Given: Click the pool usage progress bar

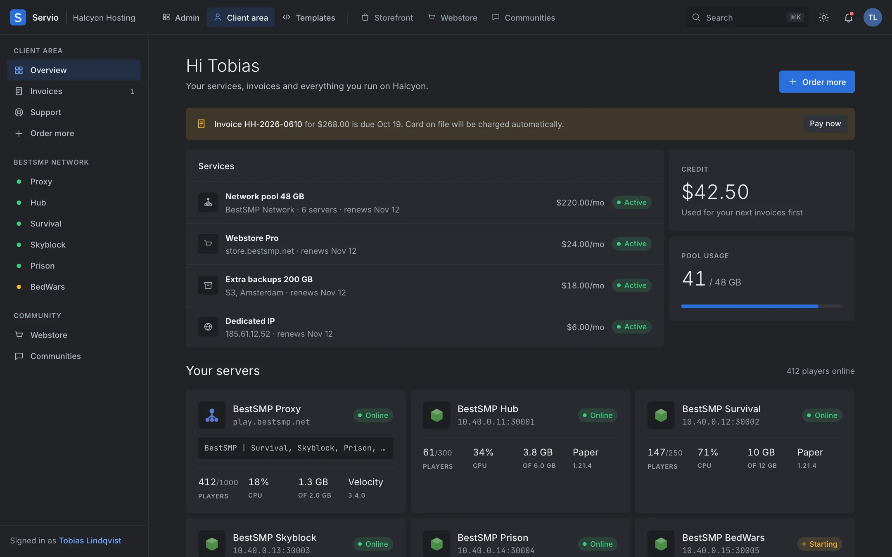Looking at the screenshot, I should click(x=762, y=306).
